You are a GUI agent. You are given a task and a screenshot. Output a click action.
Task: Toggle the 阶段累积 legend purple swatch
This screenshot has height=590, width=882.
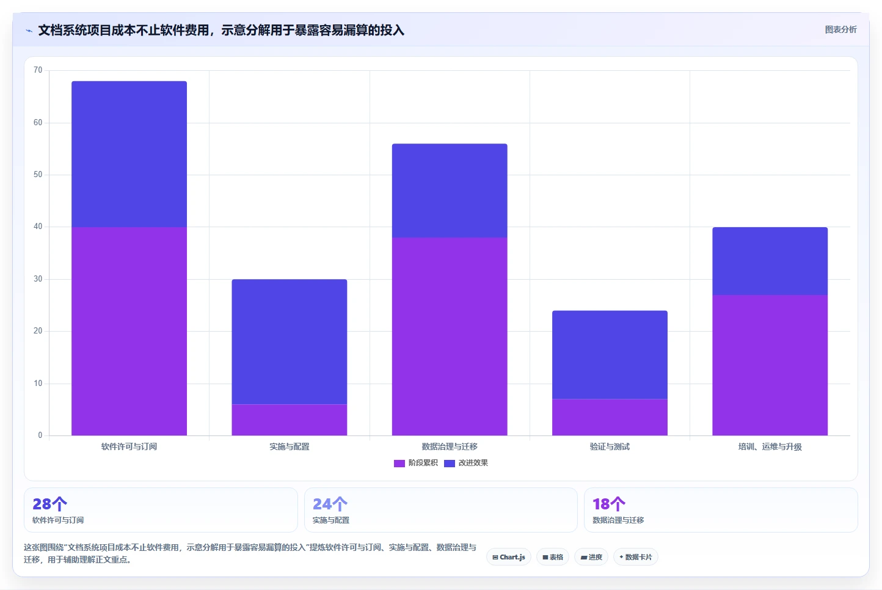399,463
